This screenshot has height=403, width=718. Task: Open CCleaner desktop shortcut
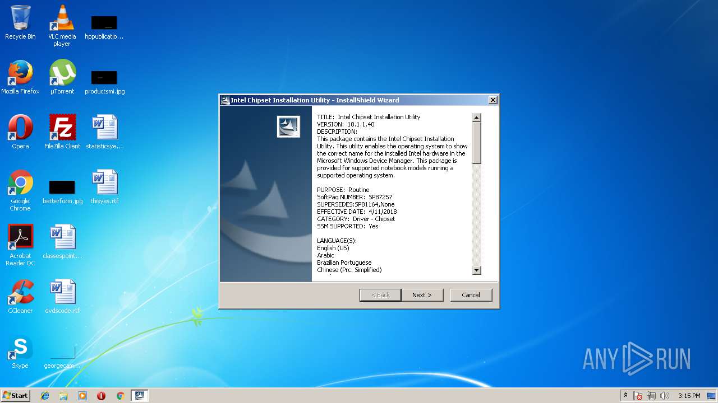point(20,297)
